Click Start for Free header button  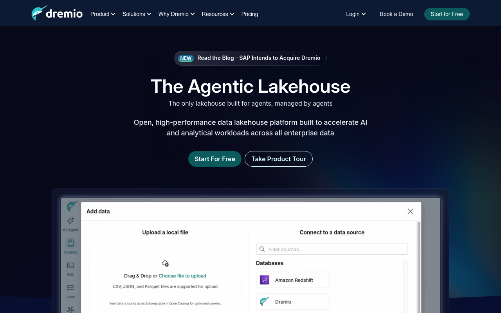pyautogui.click(x=447, y=14)
